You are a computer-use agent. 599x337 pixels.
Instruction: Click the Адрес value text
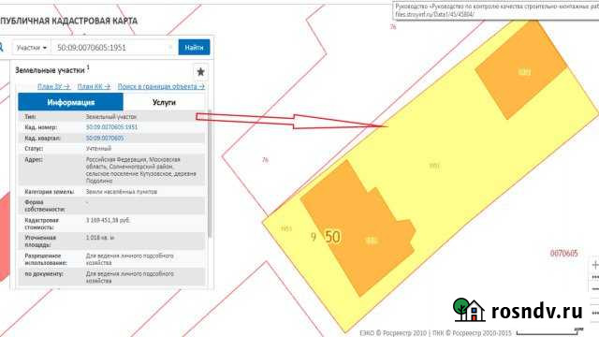tap(141, 170)
